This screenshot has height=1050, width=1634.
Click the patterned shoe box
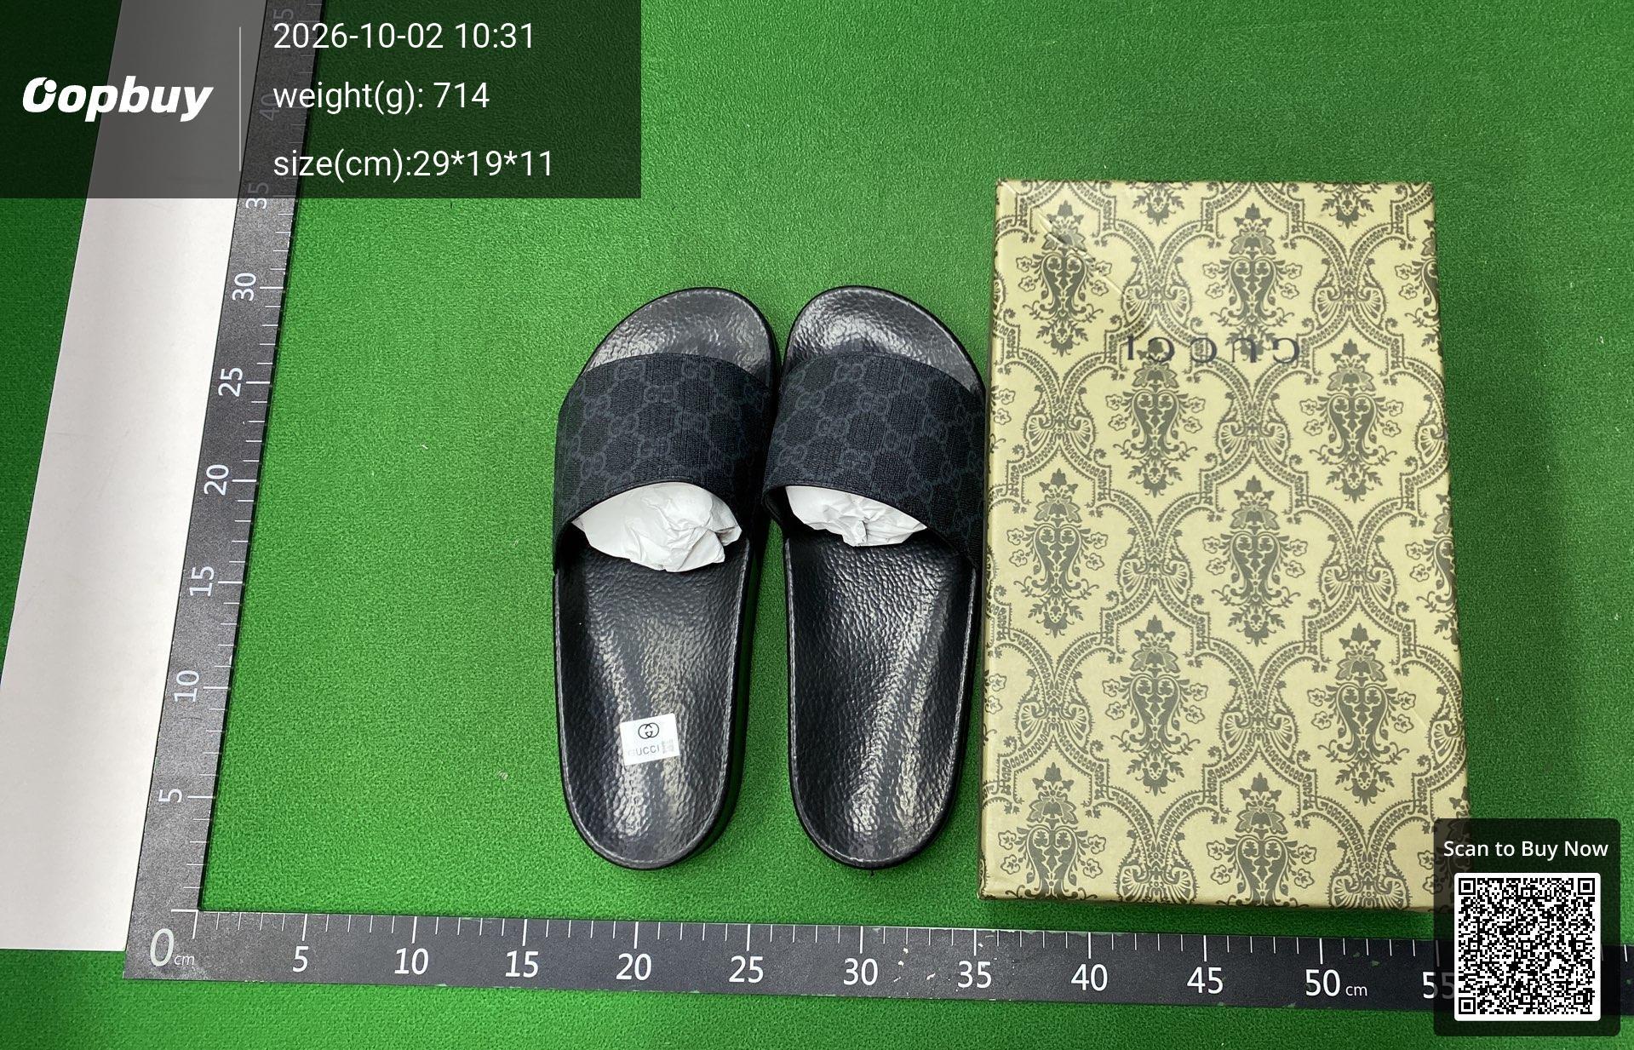click(x=1222, y=545)
